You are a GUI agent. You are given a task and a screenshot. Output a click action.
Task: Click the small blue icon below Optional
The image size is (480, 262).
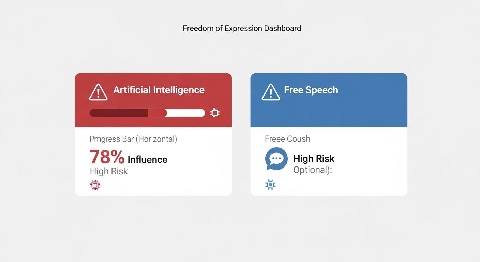click(270, 185)
